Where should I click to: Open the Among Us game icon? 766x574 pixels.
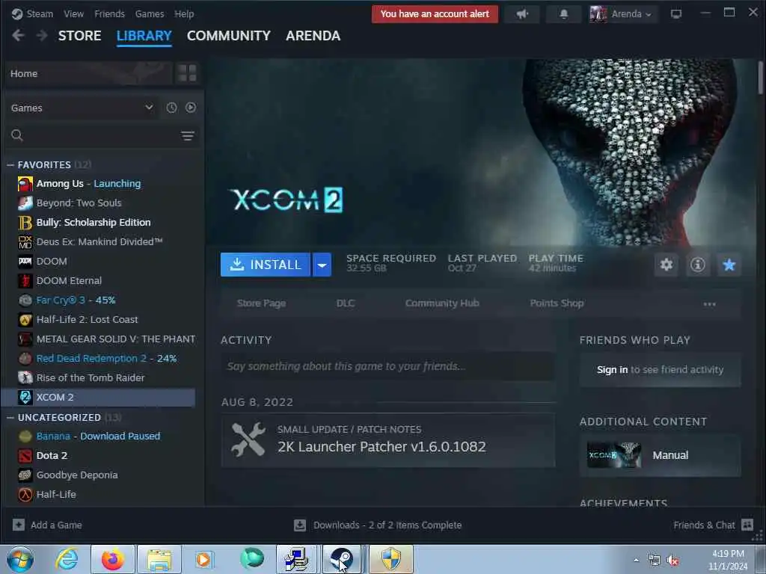coord(25,184)
